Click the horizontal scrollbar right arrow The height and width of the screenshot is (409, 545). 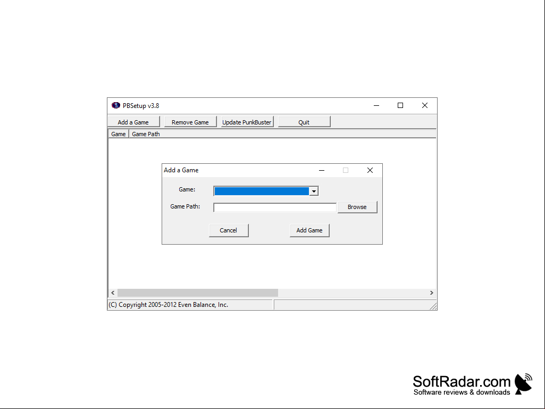(432, 293)
